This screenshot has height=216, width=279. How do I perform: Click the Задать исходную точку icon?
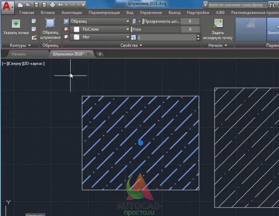[218, 24]
